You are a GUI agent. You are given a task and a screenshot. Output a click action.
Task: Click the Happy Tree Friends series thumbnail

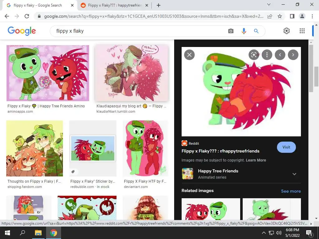pyautogui.click(x=187, y=174)
